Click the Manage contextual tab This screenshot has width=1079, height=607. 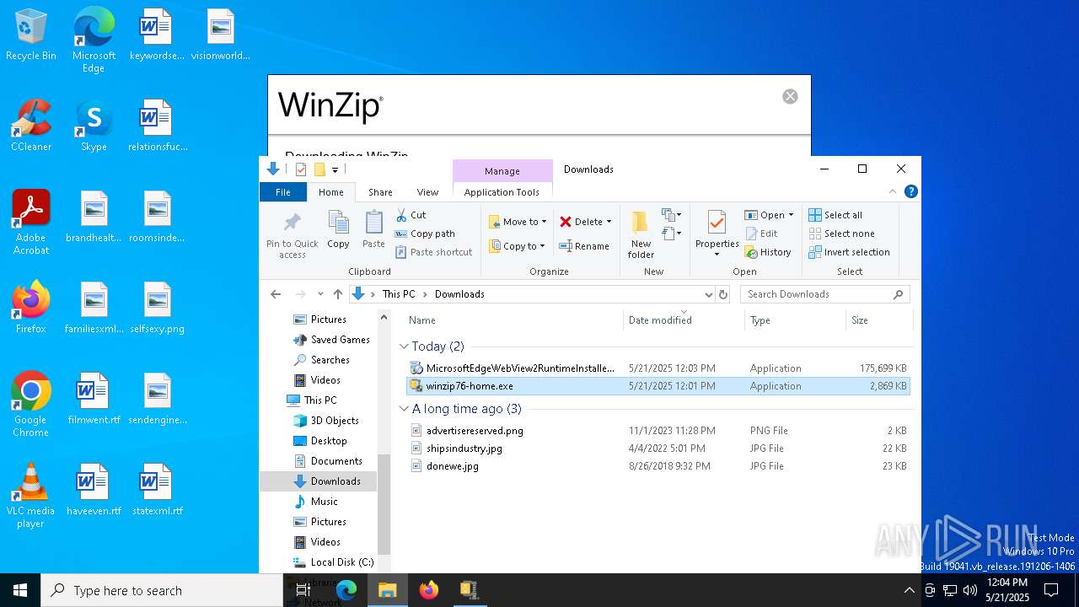tap(502, 171)
